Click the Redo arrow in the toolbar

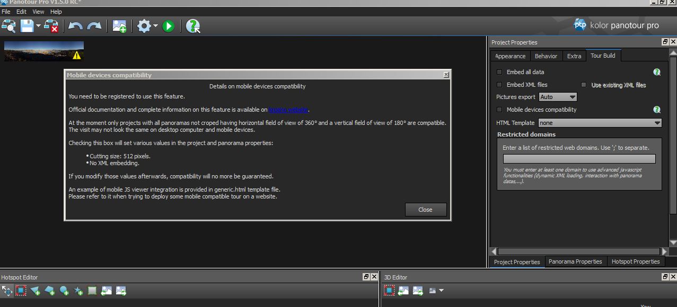tap(94, 26)
